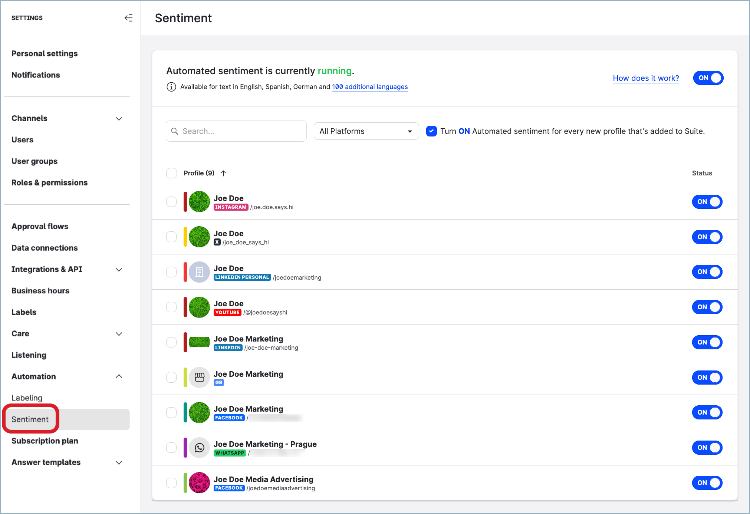Click the LinkedIn Personal building icon

[x=199, y=272]
